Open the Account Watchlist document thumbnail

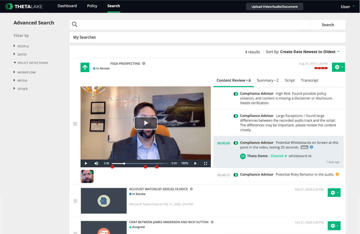click(103, 201)
